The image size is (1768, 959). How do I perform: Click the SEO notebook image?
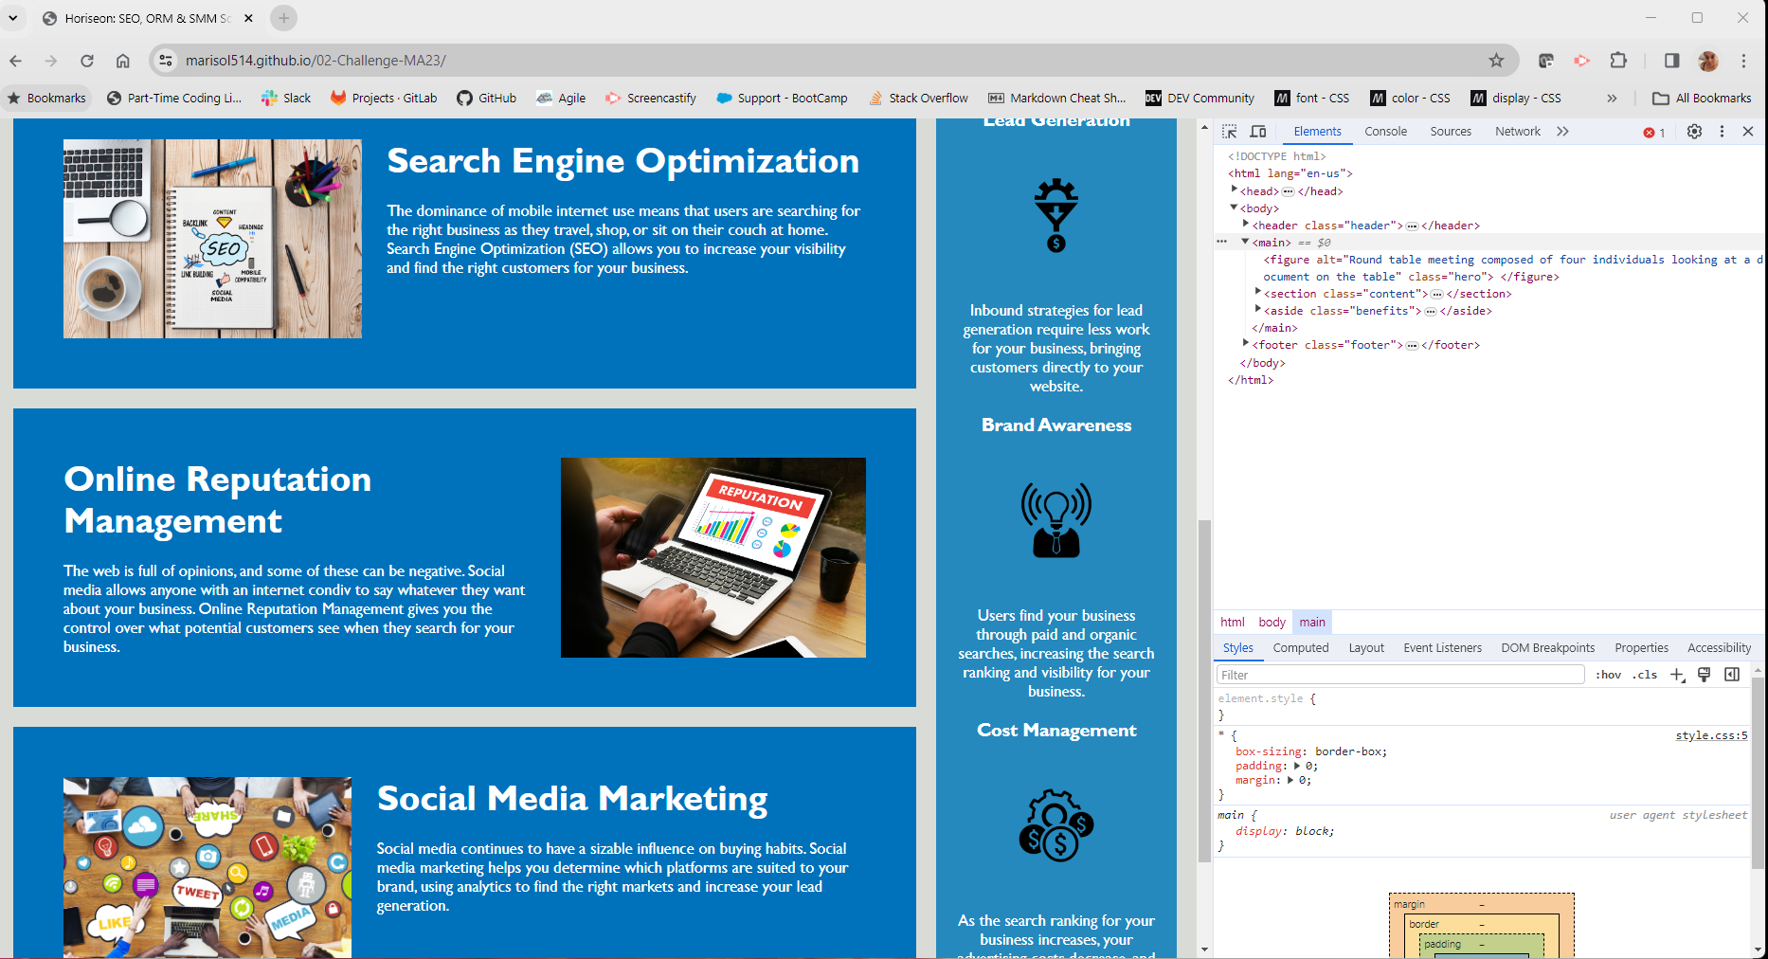coord(212,239)
